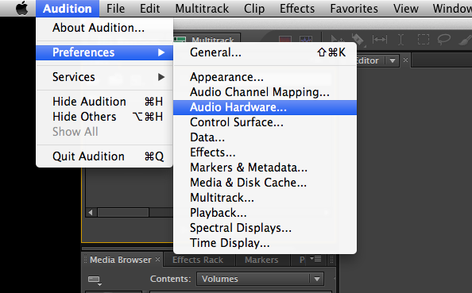The image size is (472, 293).
Task: Click the left scroll arrow of horizontal scrollbar
Action: [91, 213]
